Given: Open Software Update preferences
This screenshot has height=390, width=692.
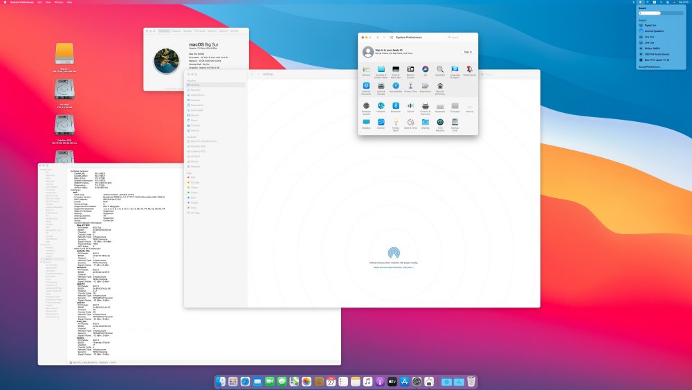Looking at the screenshot, I should (x=366, y=108).
